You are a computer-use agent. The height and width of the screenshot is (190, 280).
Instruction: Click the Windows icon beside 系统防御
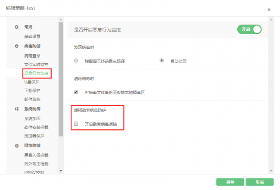(17, 109)
